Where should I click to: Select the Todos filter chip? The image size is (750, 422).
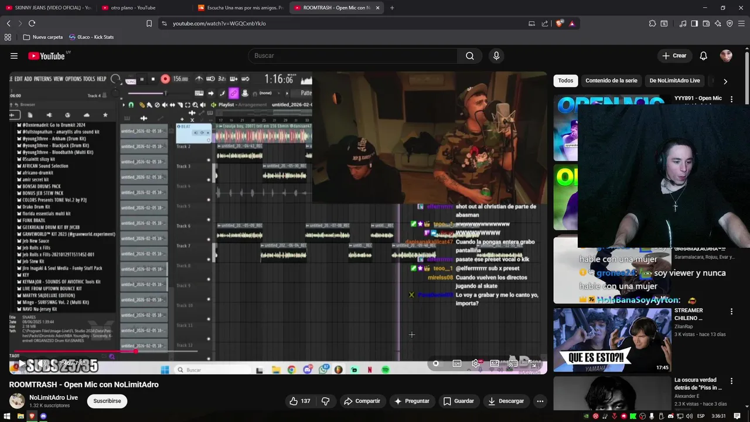pyautogui.click(x=565, y=81)
